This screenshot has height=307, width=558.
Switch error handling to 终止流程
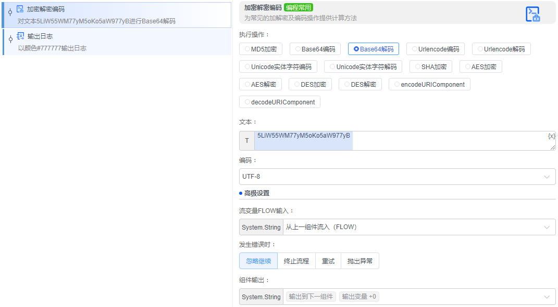(x=296, y=261)
